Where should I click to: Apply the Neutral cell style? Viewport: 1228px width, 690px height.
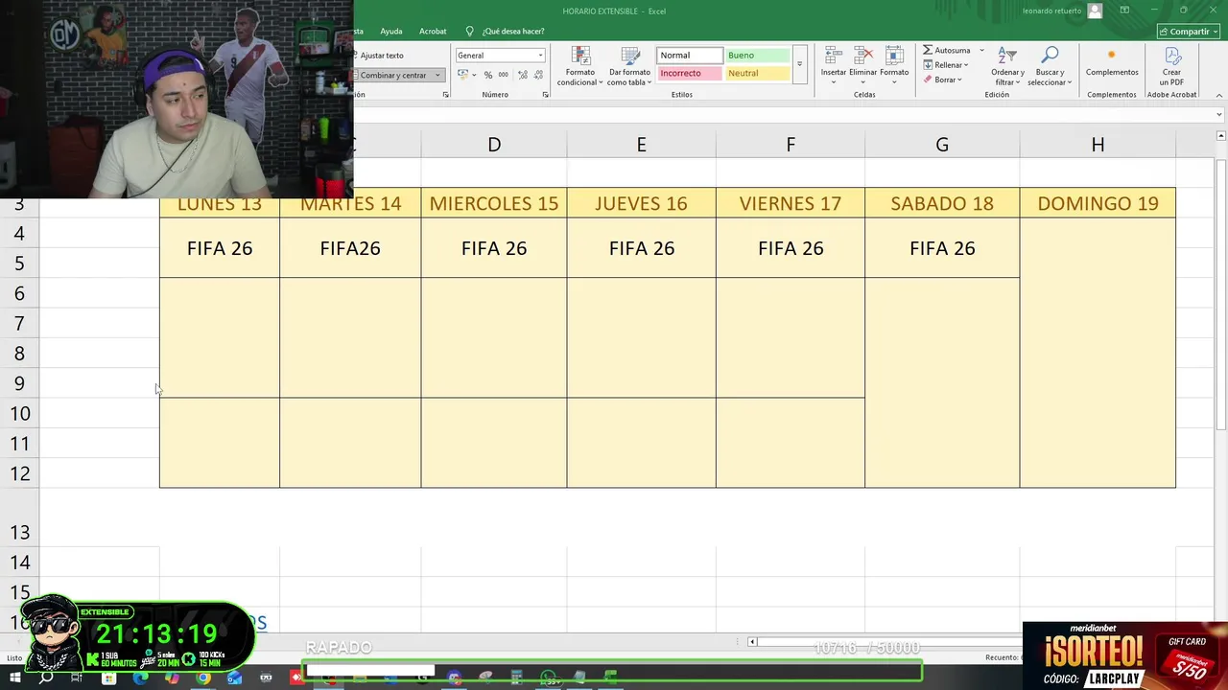pyautogui.click(x=757, y=73)
